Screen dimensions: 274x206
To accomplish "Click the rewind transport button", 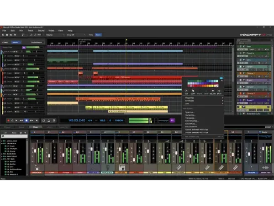I will 21,120.
